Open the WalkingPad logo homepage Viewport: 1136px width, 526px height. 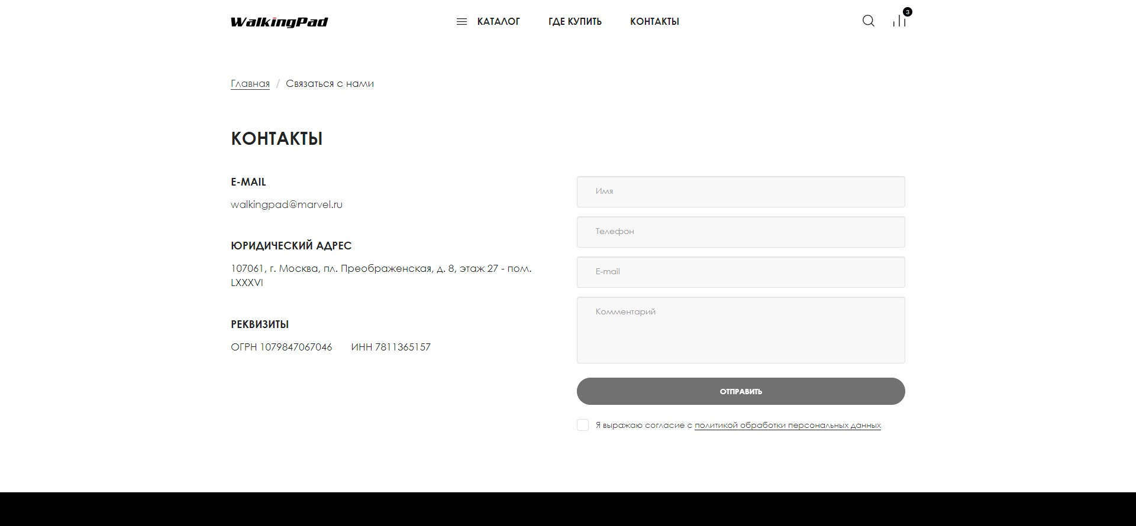point(279,22)
